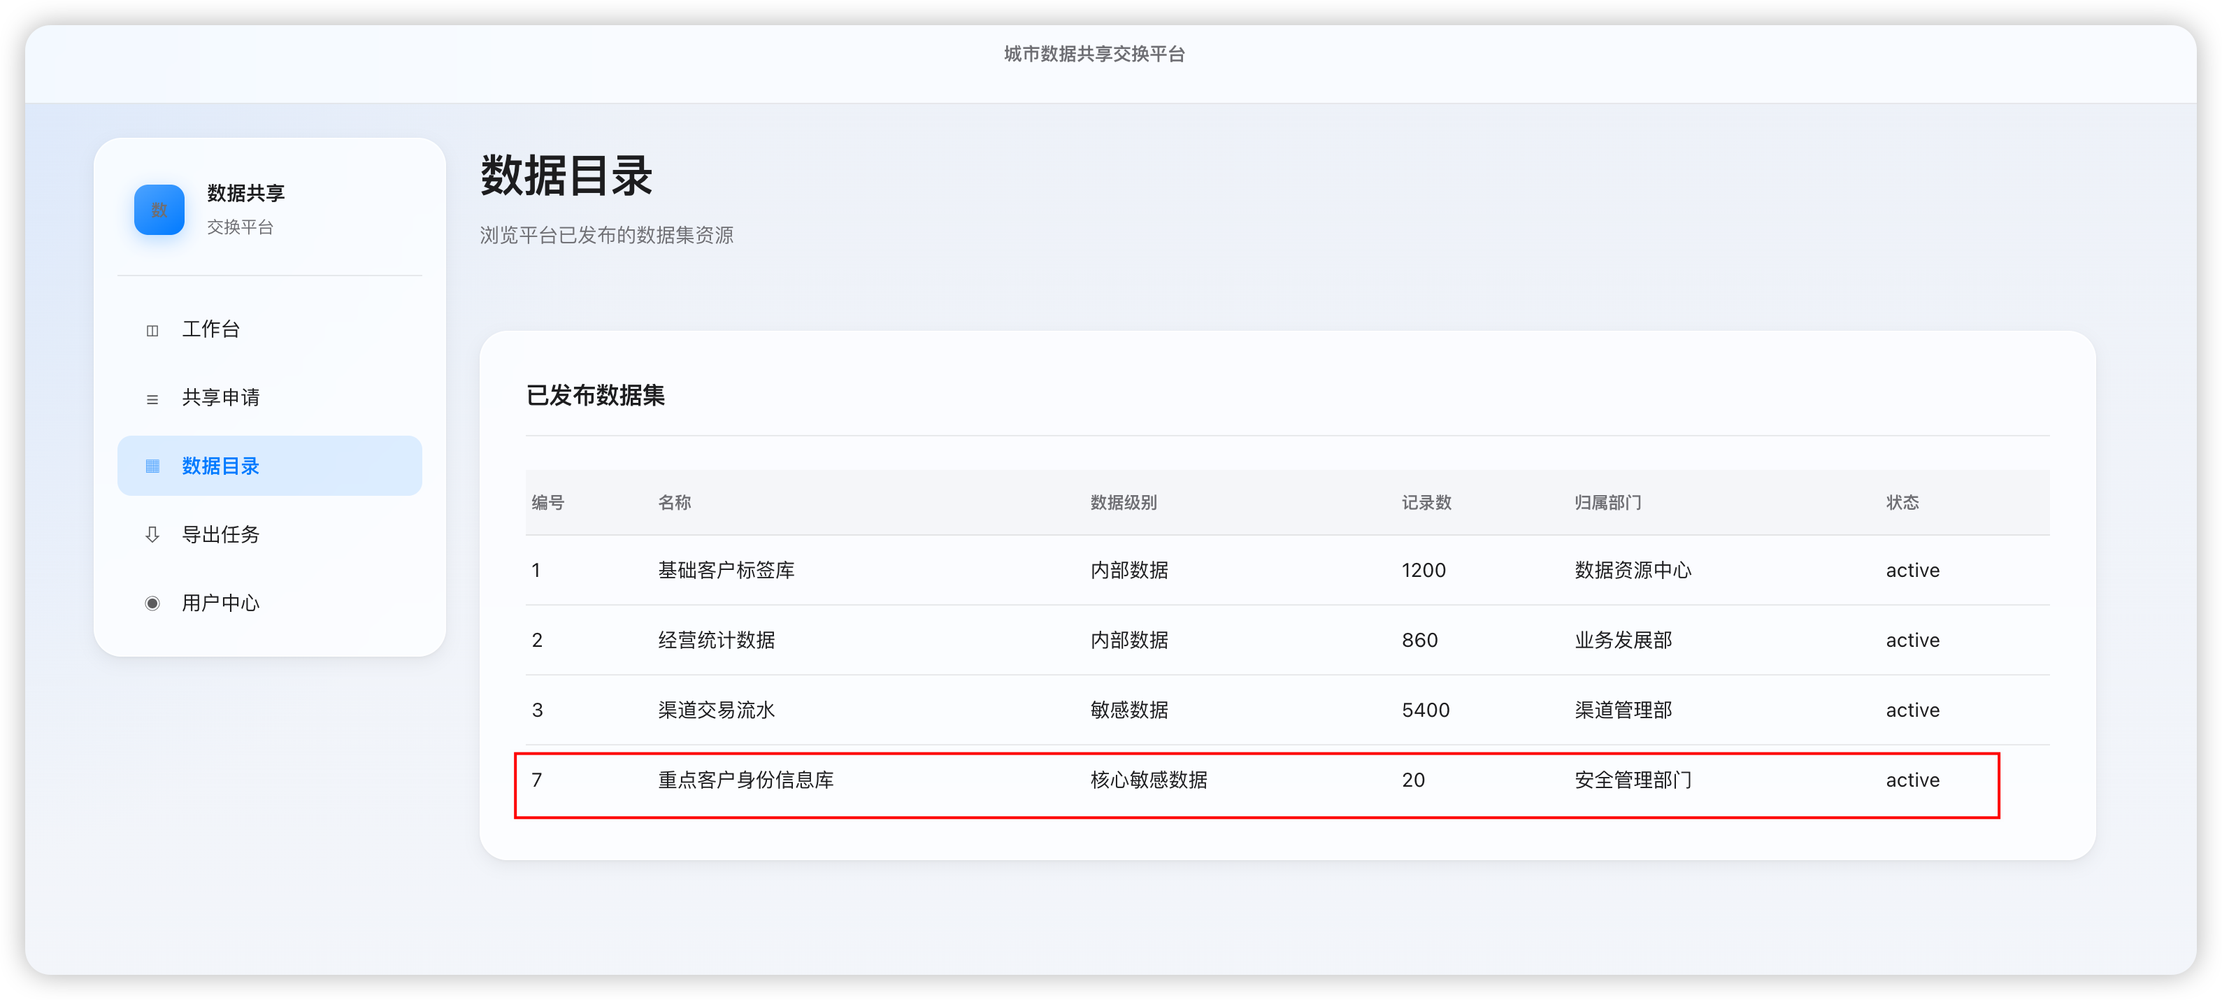Click the 数据资源中心 department cell

coord(1633,571)
